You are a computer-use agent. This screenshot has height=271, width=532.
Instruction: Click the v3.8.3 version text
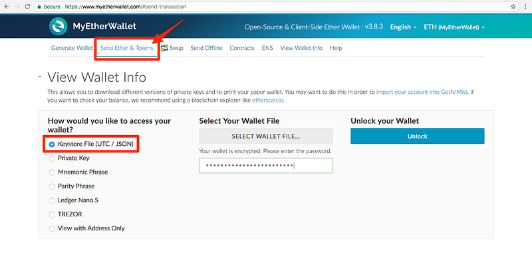(x=374, y=27)
